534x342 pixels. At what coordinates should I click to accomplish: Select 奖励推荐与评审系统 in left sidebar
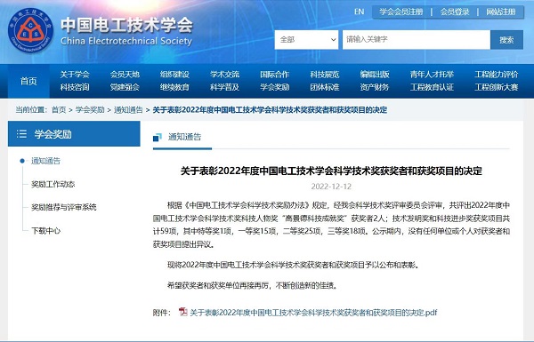click(64, 207)
